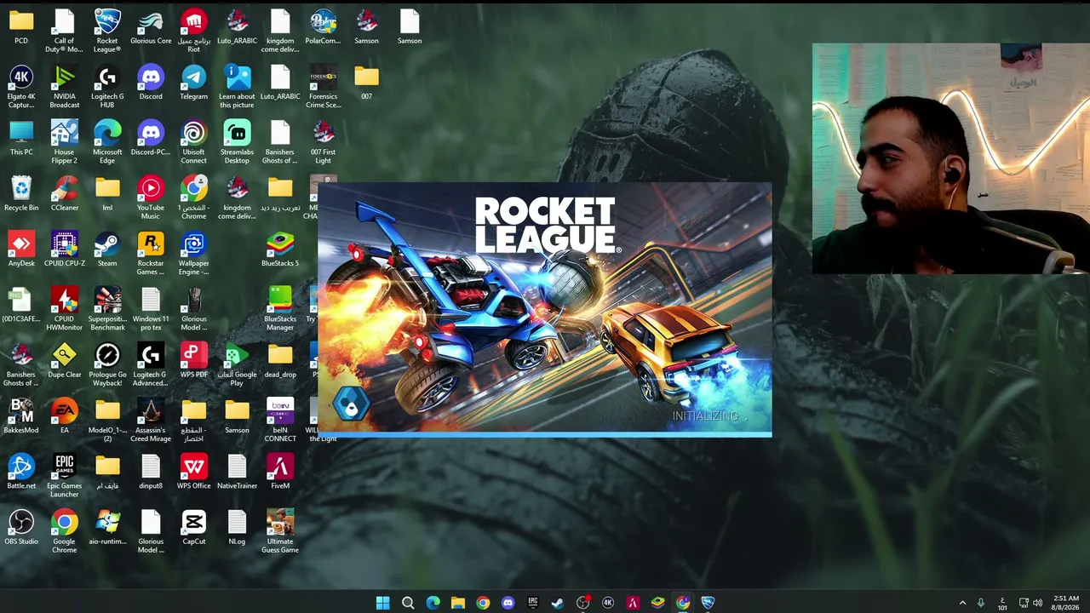The height and width of the screenshot is (613, 1090).
Task: Open taskbar Search
Action: (408, 603)
